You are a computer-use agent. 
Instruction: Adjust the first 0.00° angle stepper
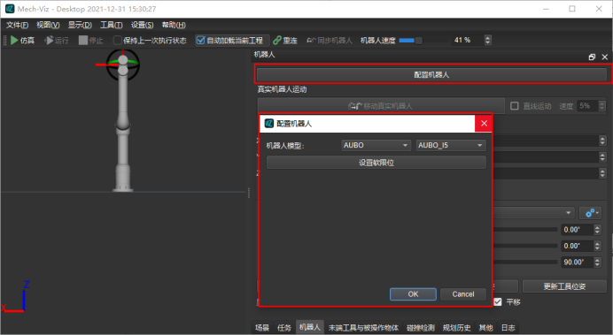pyautogui.click(x=597, y=230)
